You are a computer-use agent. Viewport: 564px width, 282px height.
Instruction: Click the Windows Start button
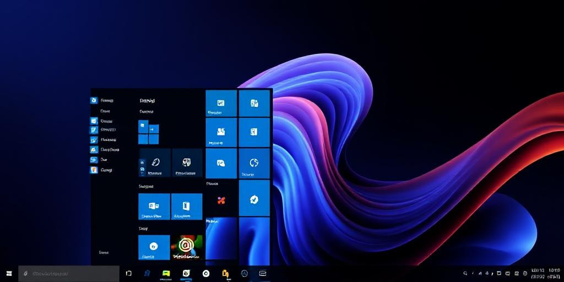(x=9, y=273)
